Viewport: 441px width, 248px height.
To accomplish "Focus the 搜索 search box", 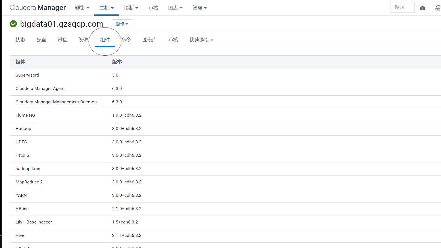I will [402, 7].
